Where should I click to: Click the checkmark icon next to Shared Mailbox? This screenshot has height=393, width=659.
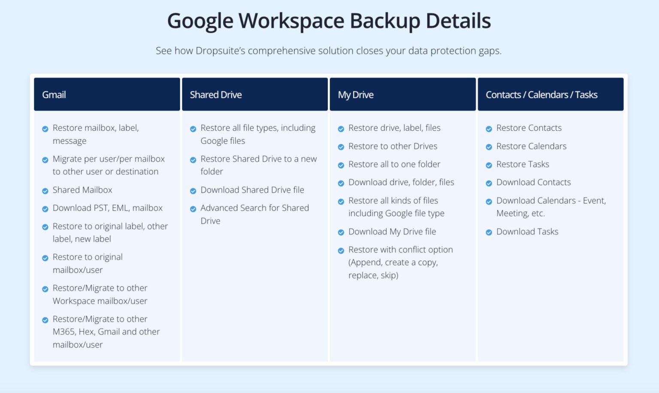(45, 190)
